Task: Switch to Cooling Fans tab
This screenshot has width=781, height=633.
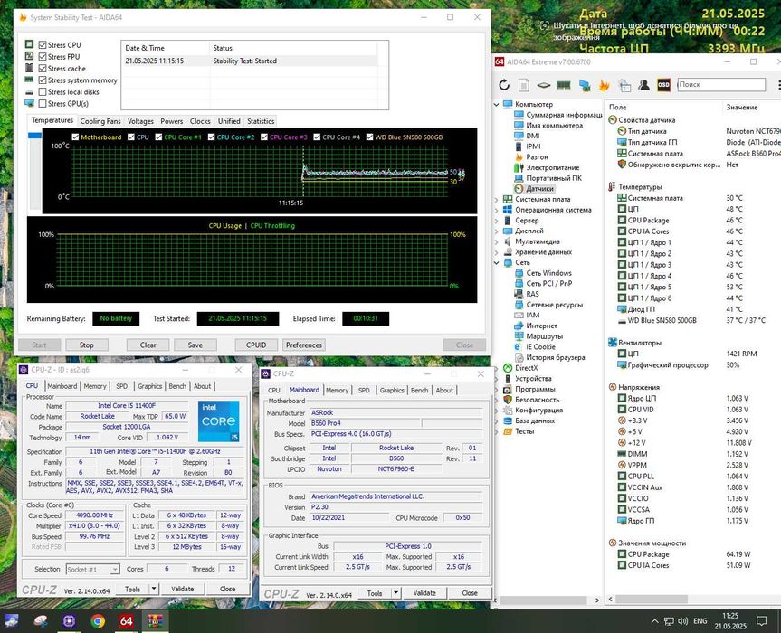Action: 100,121
